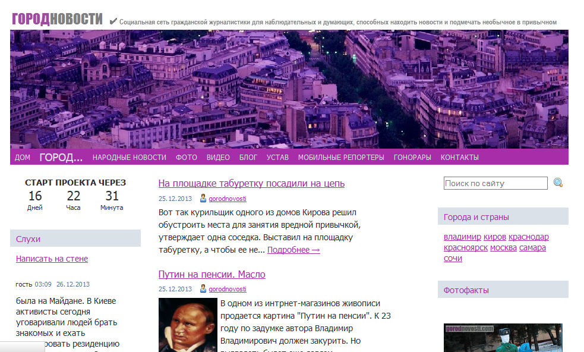584x352 pixels.
Task: Open the ВИДЕО section
Action: [x=218, y=158]
